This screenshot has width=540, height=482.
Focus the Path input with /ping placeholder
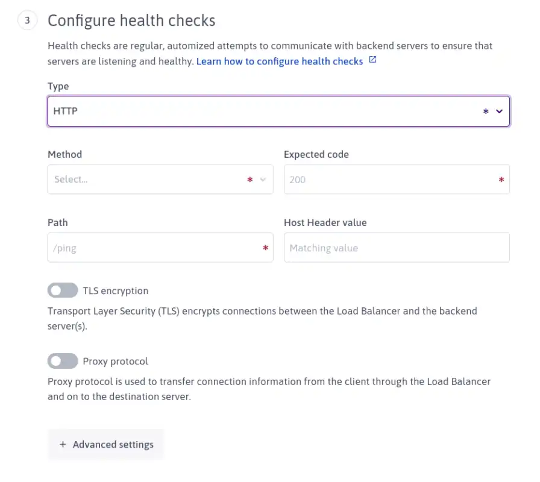[x=160, y=247]
